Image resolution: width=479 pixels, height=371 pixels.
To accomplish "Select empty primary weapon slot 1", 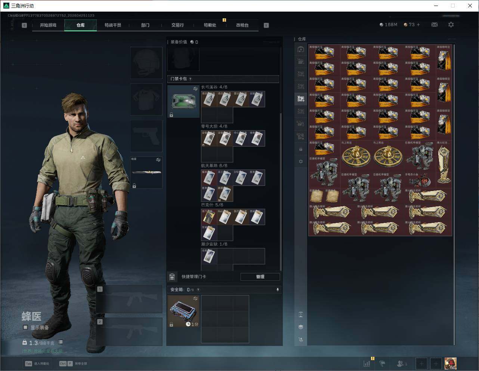I will click(x=129, y=299).
